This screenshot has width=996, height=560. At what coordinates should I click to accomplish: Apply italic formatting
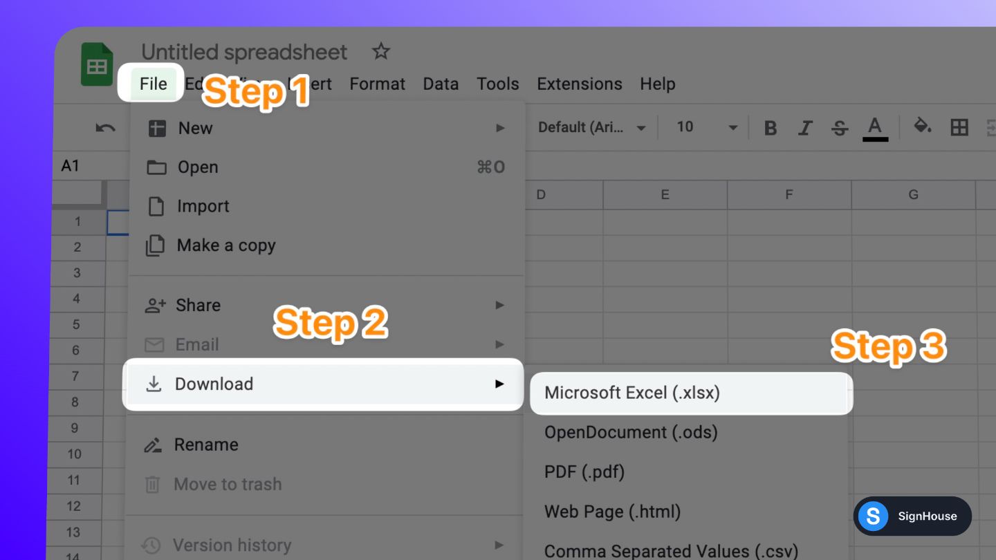pyautogui.click(x=804, y=127)
